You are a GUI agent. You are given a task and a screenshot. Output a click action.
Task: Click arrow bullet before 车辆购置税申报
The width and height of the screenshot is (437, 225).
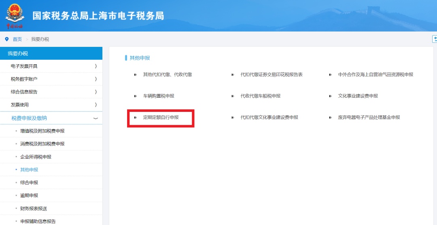point(136,96)
